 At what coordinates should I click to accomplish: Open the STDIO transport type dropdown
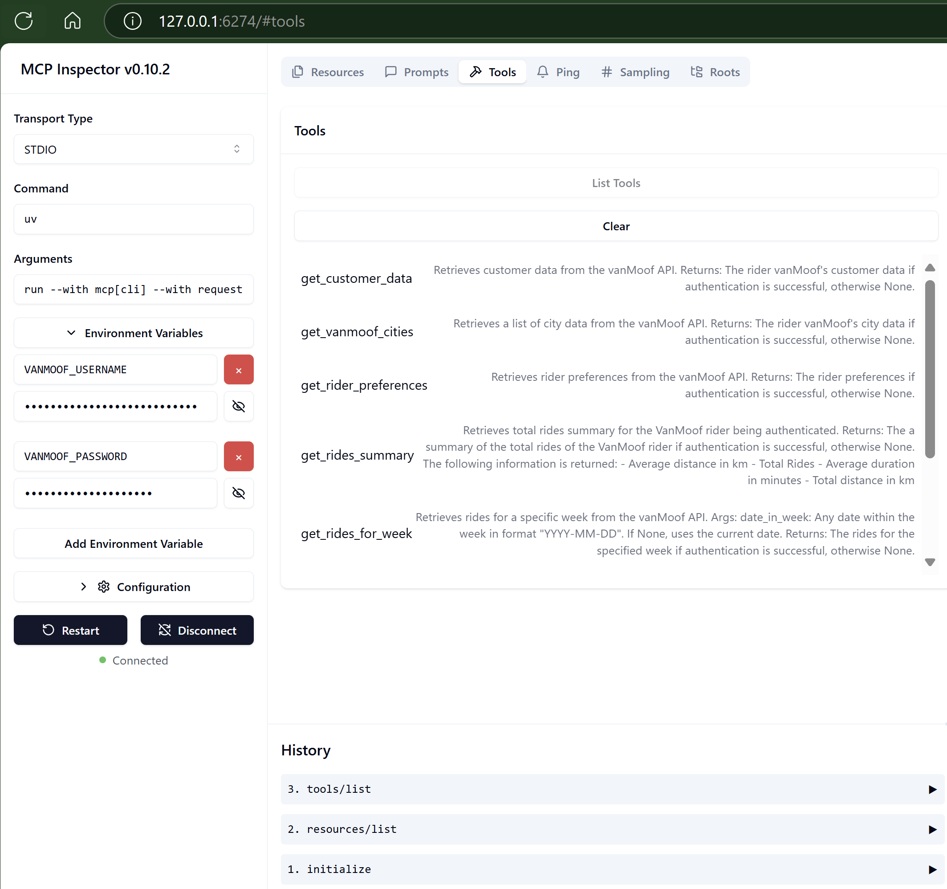coord(134,150)
